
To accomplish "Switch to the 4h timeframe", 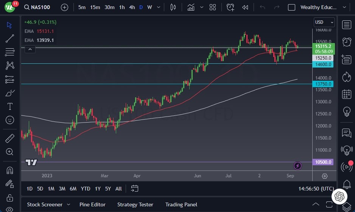I will [132, 7].
